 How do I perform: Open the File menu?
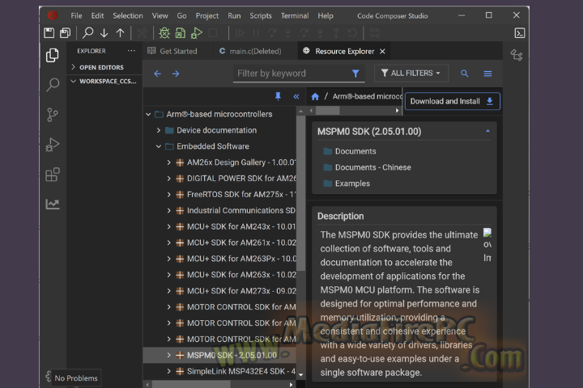(76, 15)
